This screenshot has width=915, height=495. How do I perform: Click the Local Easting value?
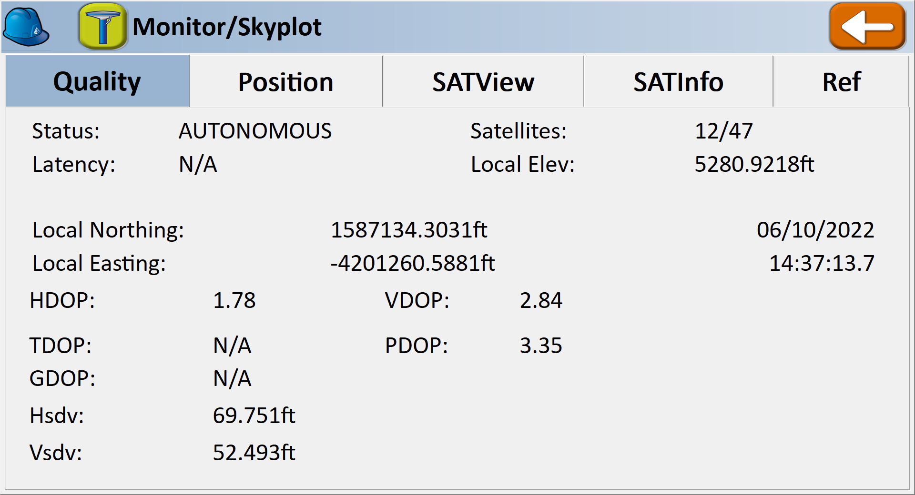click(412, 263)
